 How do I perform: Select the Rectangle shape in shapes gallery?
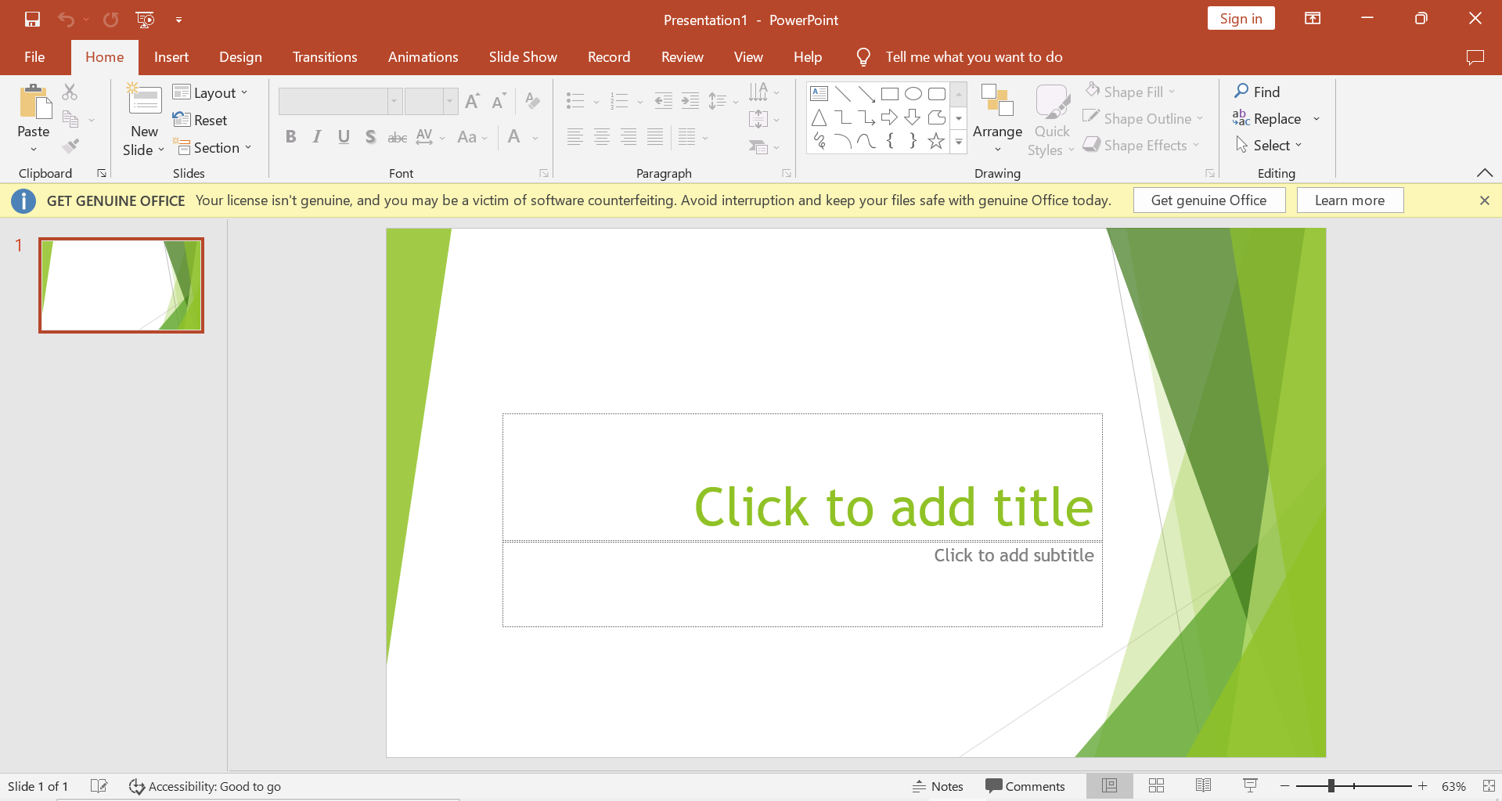pyautogui.click(x=889, y=94)
